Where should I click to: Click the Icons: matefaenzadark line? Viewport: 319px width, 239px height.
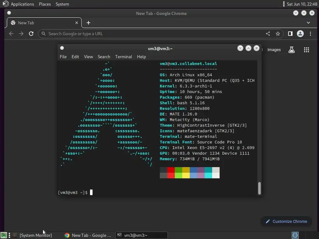197,131
